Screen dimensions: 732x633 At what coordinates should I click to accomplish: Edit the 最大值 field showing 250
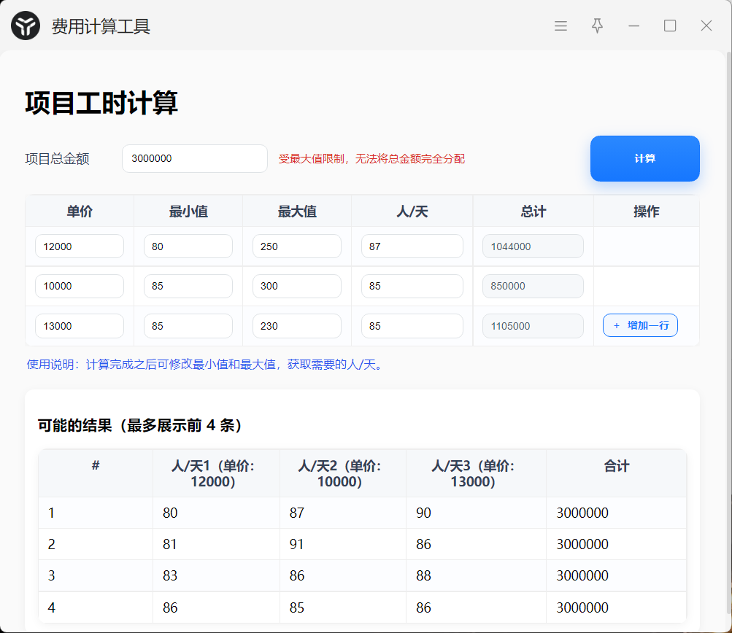click(x=297, y=246)
